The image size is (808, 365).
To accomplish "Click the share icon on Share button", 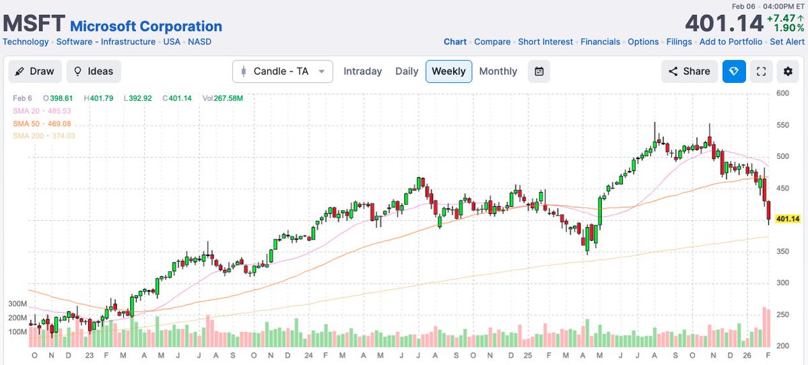I will tap(673, 71).
